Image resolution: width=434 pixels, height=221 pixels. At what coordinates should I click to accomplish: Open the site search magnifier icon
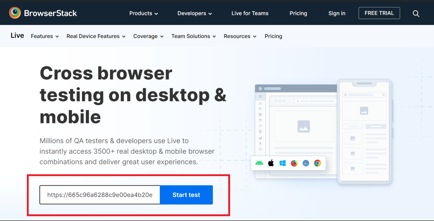pyautogui.click(x=416, y=13)
